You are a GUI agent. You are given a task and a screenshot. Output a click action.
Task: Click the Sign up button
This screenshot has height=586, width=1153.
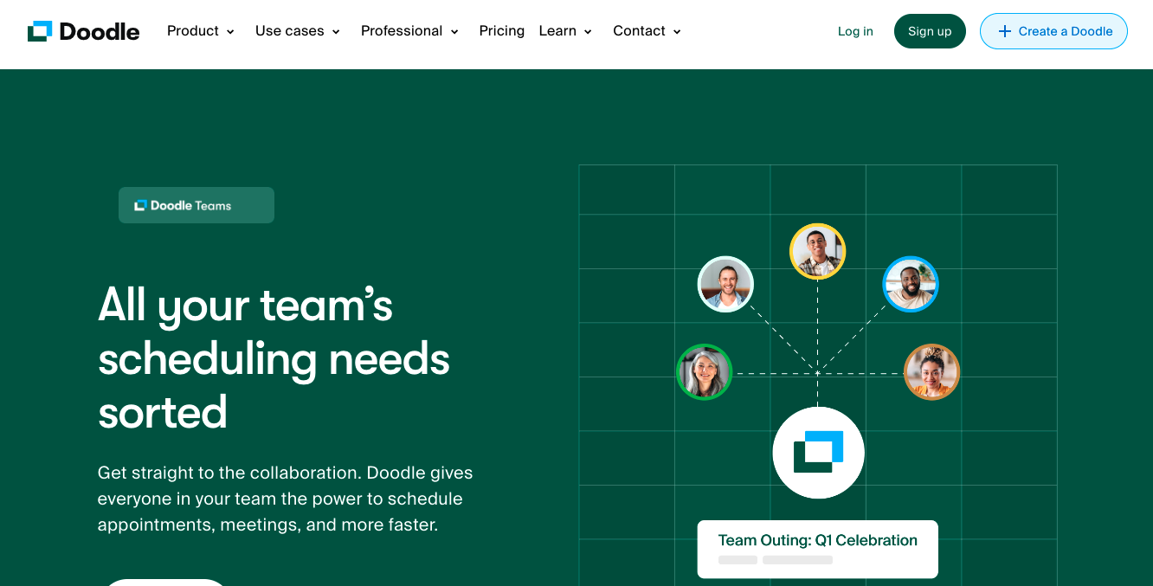coord(930,31)
